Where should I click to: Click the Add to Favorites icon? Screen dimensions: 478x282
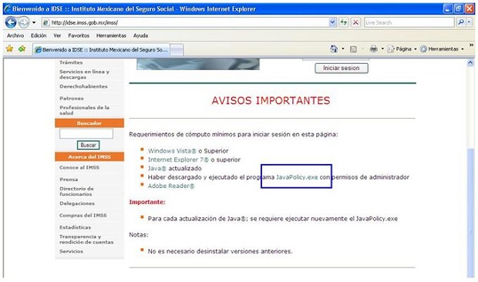pyautogui.click(x=22, y=49)
